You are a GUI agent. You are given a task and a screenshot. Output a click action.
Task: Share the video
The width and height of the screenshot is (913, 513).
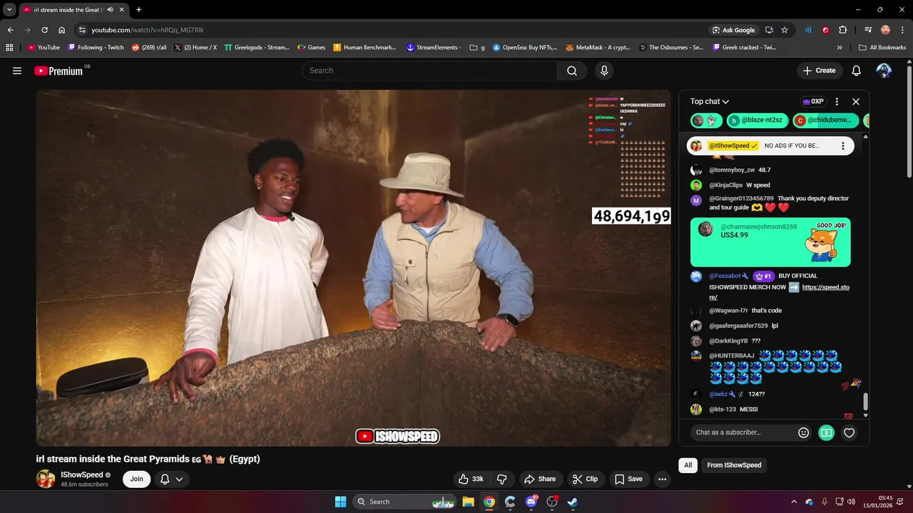[539, 479]
